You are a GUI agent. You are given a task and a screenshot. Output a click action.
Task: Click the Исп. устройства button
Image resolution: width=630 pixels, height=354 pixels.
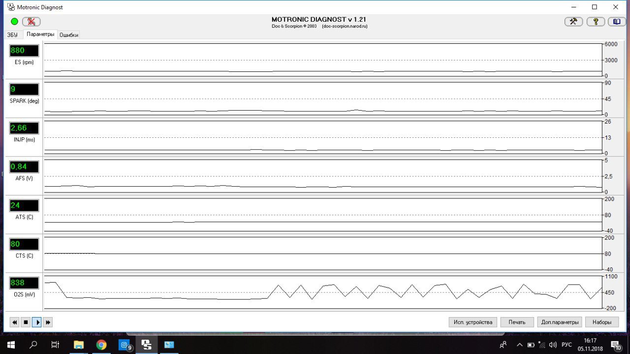[473, 322]
